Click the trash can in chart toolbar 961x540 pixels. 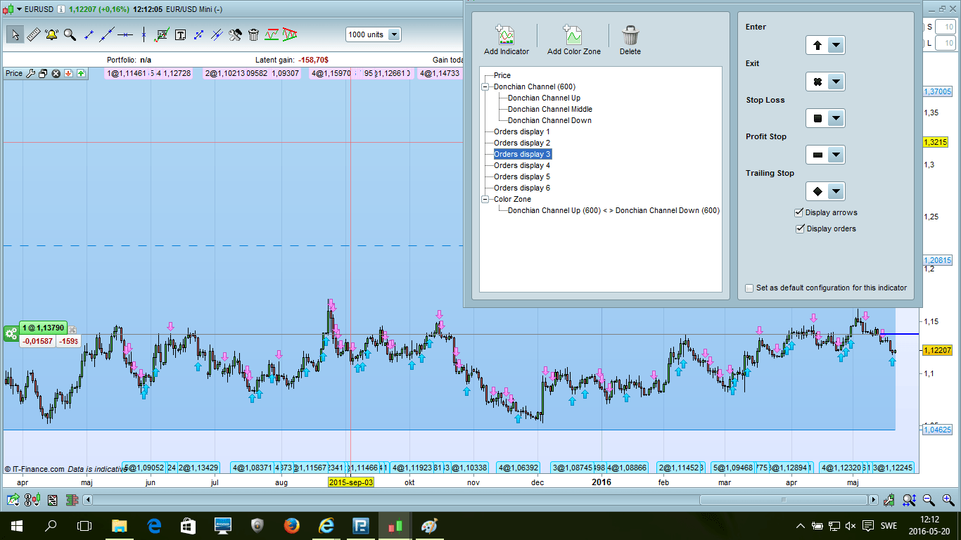[x=254, y=34]
